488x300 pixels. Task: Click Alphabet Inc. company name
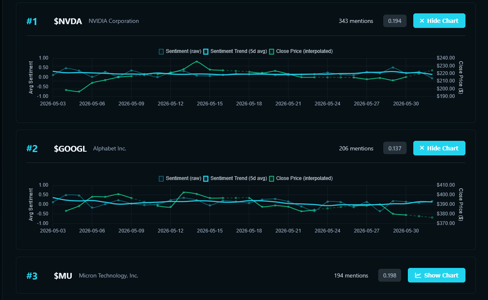click(x=109, y=148)
